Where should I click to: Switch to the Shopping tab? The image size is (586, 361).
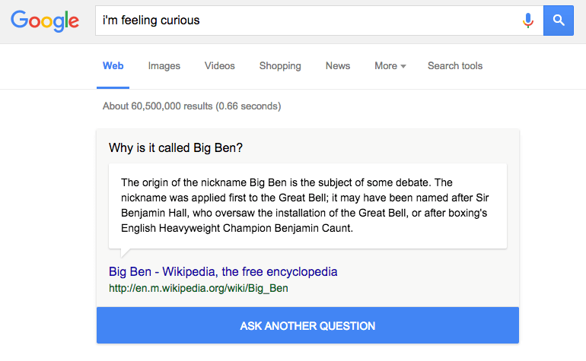280,65
